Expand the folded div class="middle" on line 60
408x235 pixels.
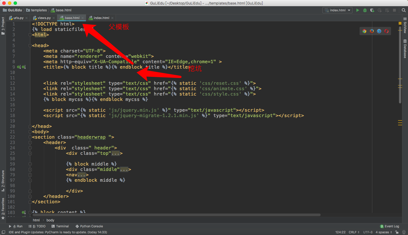[x=30, y=170]
